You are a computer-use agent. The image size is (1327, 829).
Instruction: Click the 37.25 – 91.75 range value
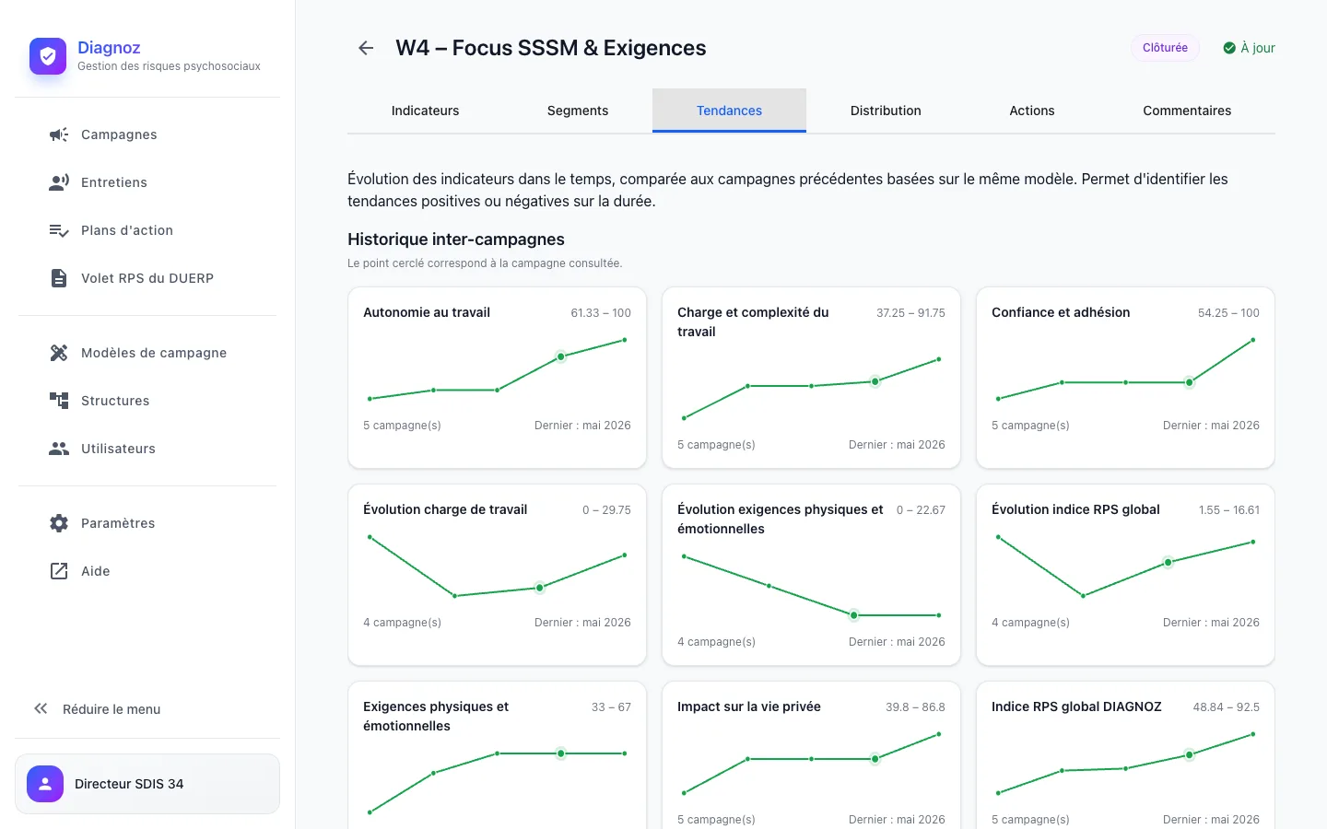click(910, 313)
